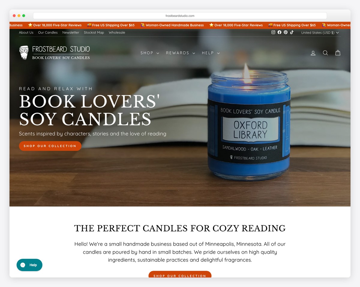Open the Facebook social icon

pyautogui.click(x=280, y=32)
